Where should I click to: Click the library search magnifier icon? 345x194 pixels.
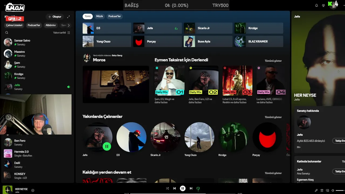[7, 33]
